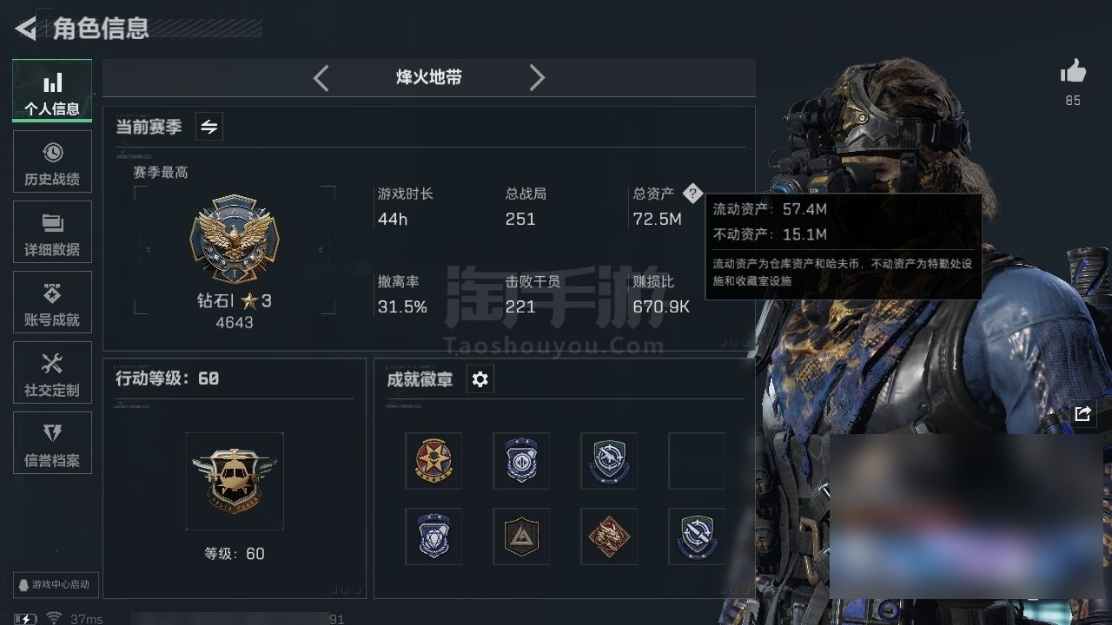The width and height of the screenshot is (1112, 625).
Task: Click the share icon beside character
Action: click(x=1082, y=414)
